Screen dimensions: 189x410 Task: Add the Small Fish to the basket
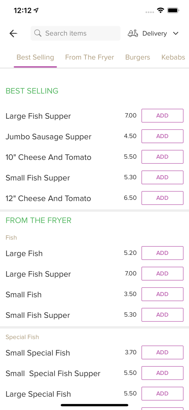(162, 294)
